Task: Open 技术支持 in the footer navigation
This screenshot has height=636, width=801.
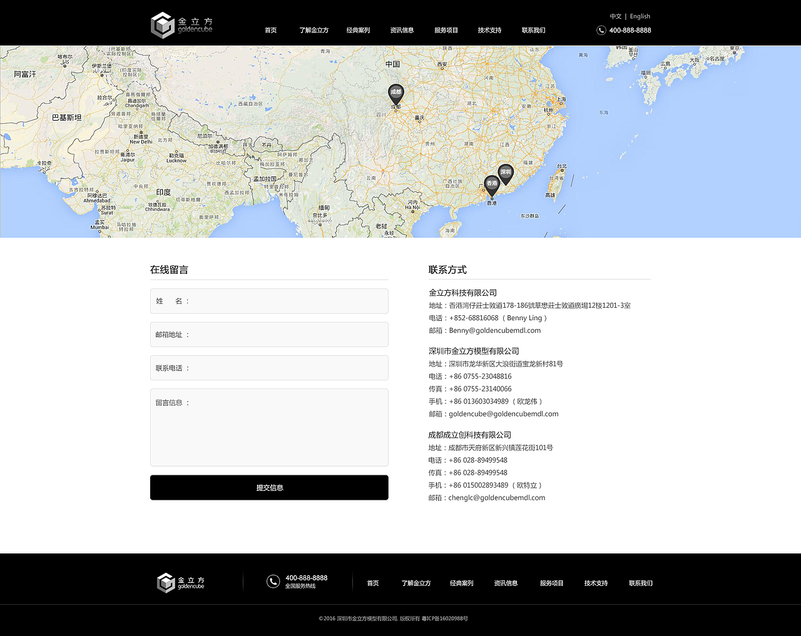Action: (x=596, y=583)
